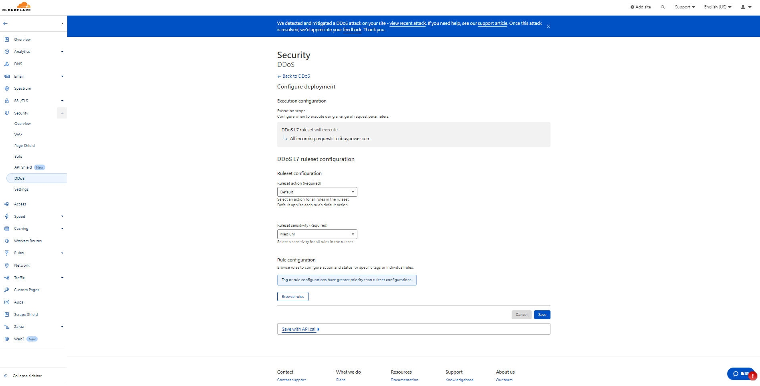The width and height of the screenshot is (760, 386).
Task: Open the WAF submenu item
Action: pyautogui.click(x=18, y=135)
